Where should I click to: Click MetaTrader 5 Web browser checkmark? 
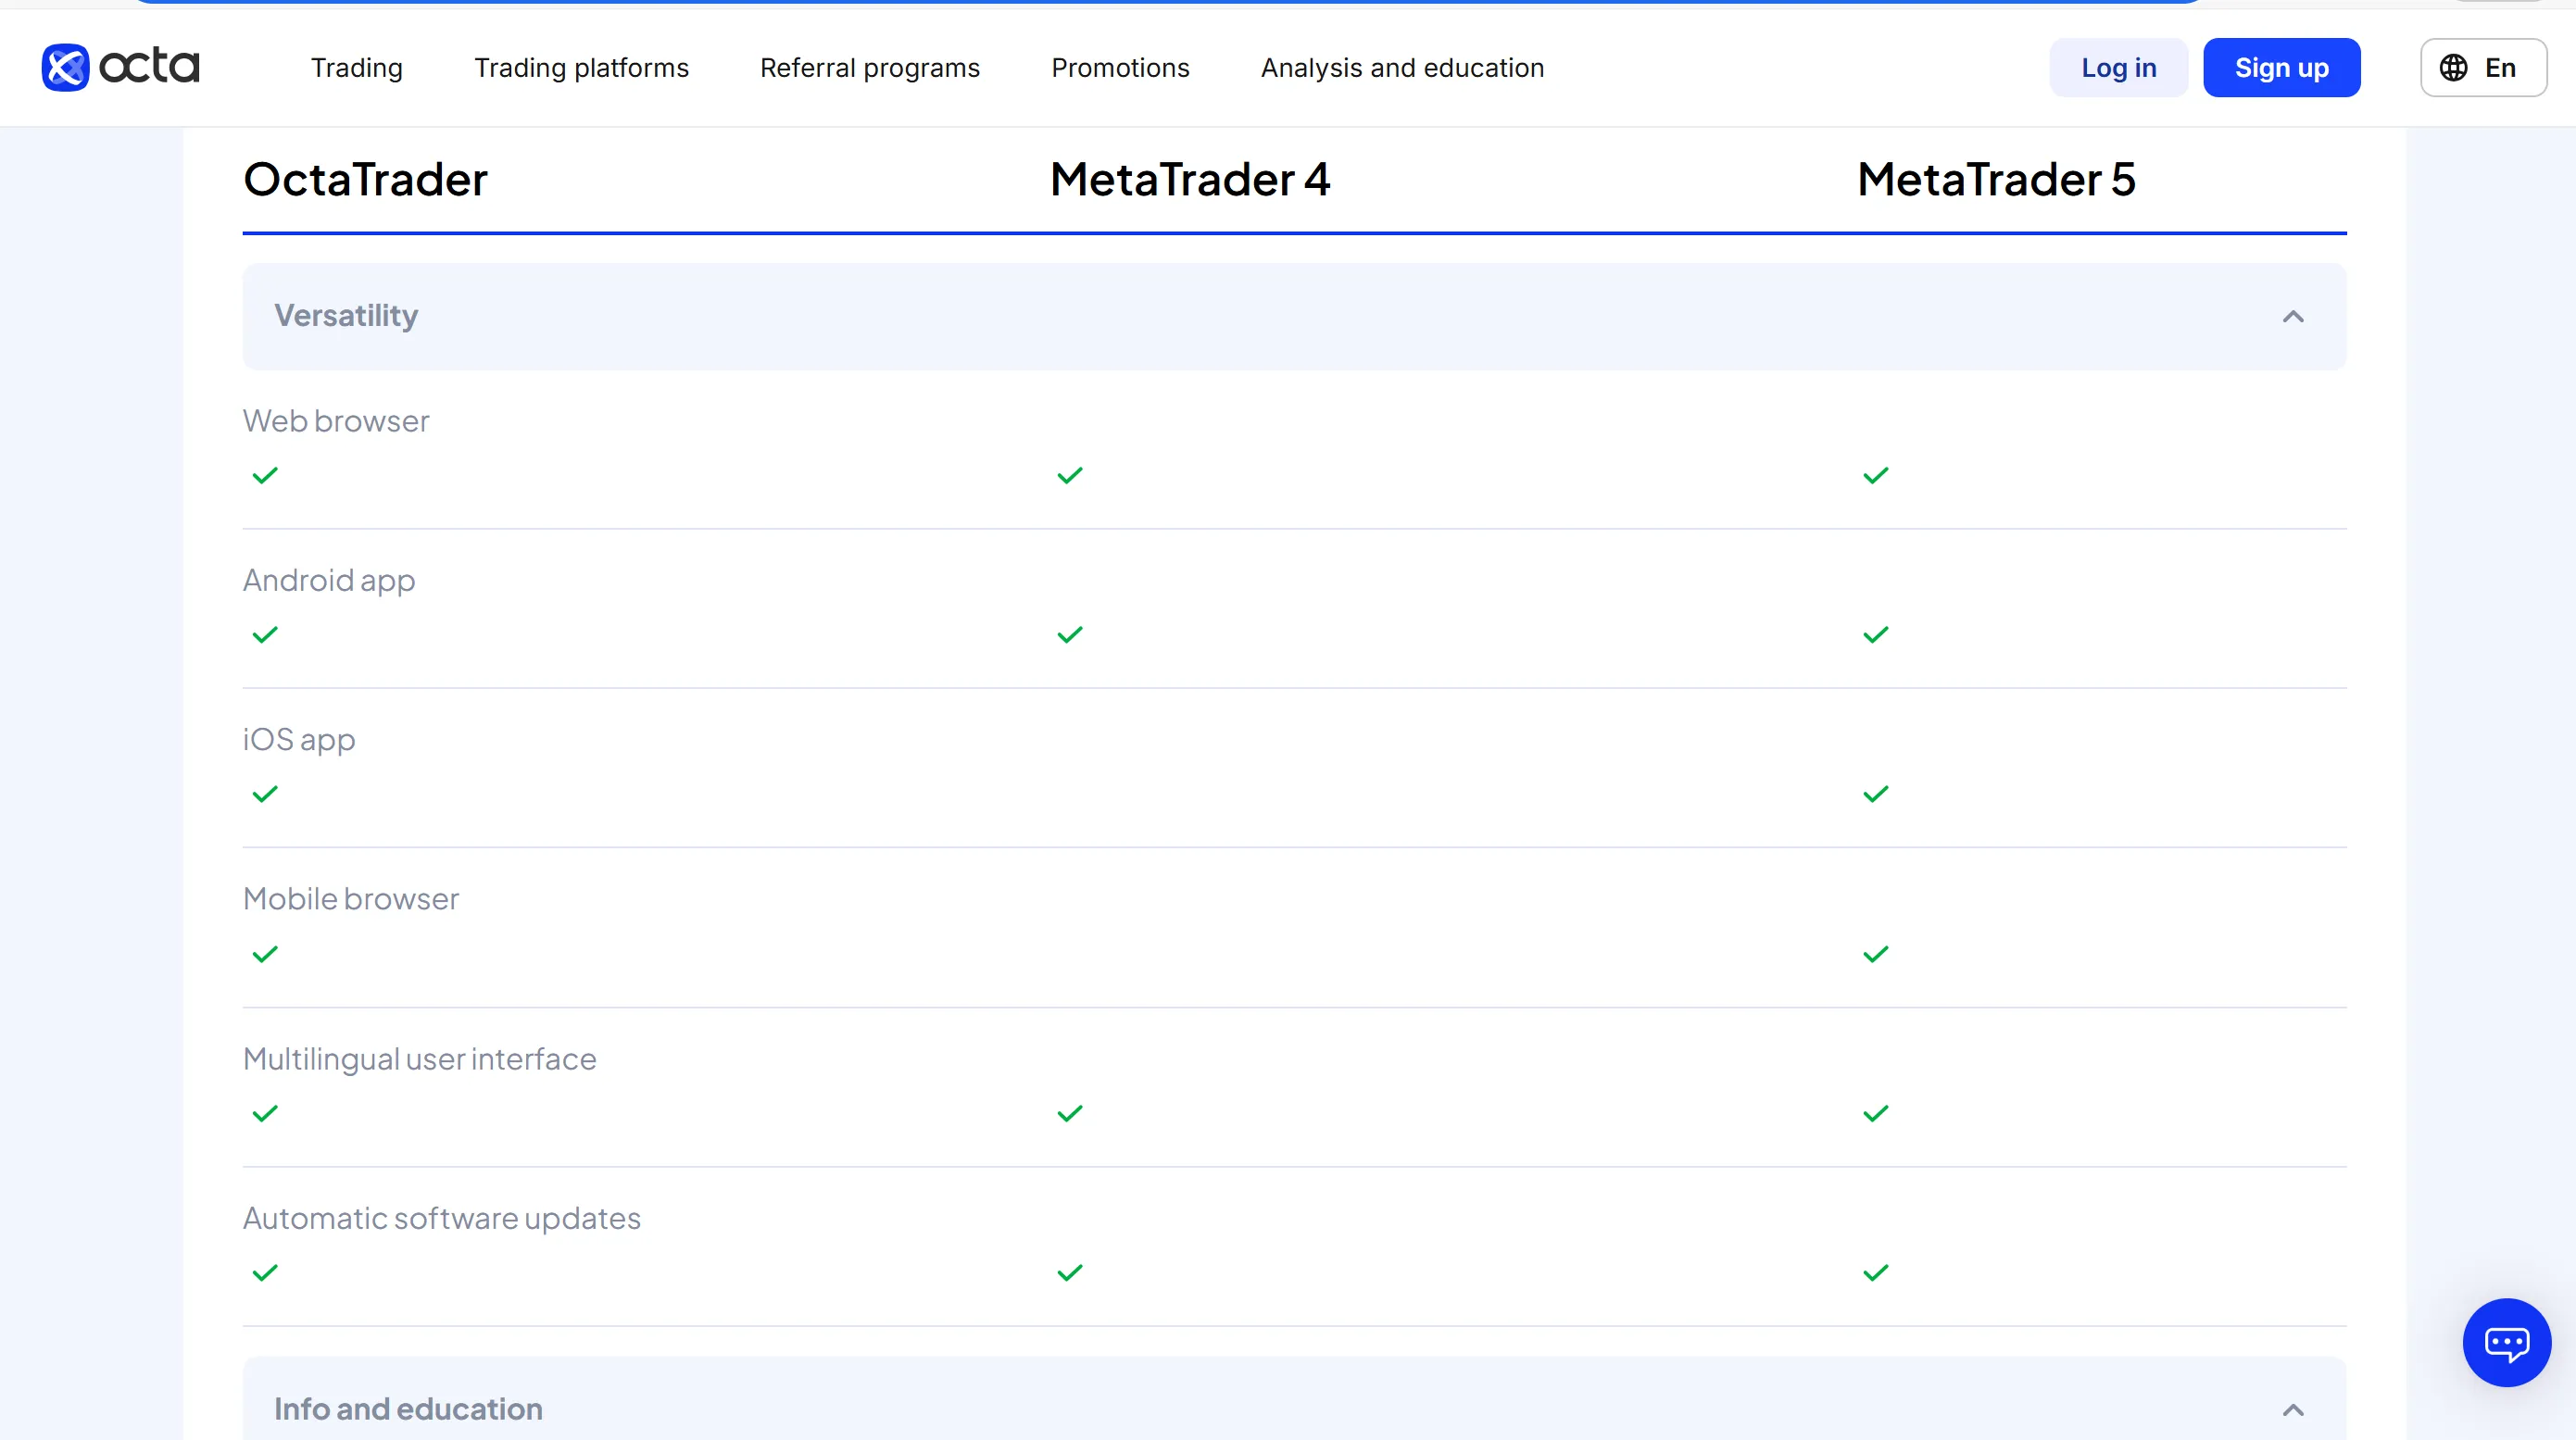(1876, 475)
